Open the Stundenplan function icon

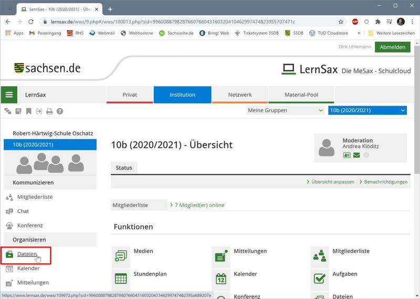[x=121, y=278]
